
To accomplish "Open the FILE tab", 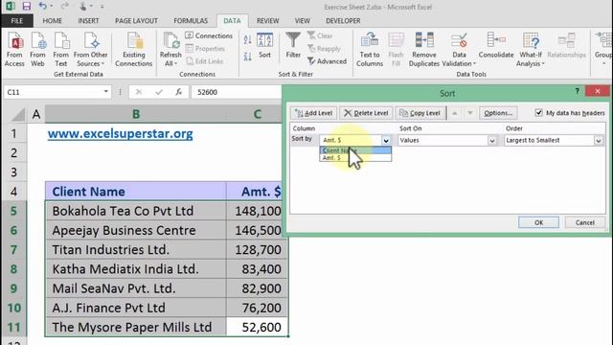I will pos(17,21).
